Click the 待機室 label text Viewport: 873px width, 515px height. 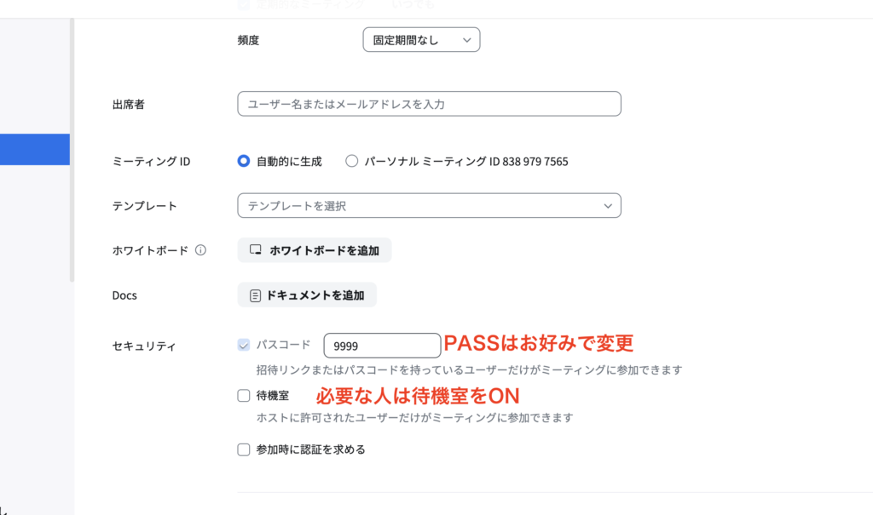coord(272,396)
